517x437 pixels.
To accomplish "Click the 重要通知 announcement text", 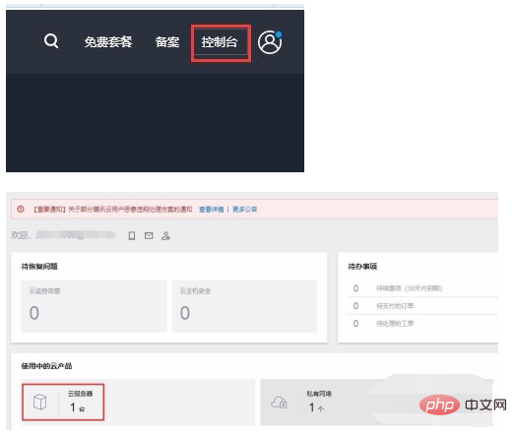I will point(112,210).
